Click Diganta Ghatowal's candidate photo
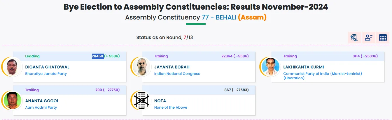392x120 pixels. pyautogui.click(x=13, y=67)
